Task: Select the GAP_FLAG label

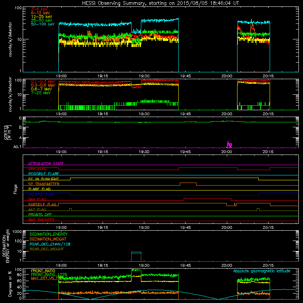Action: 37,169
